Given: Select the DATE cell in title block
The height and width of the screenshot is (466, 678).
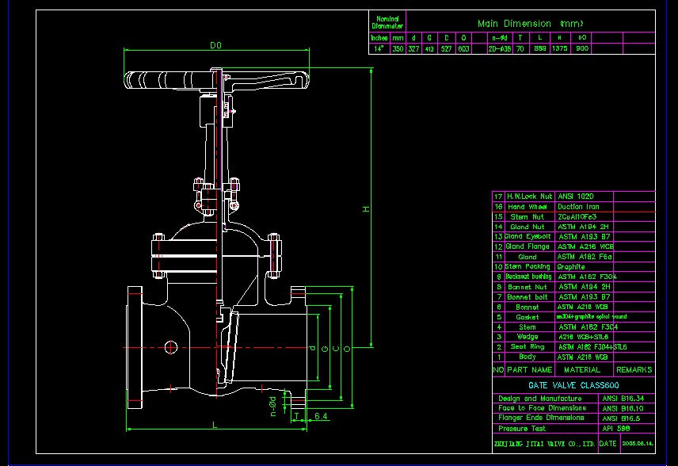Looking at the screenshot, I should [608, 444].
